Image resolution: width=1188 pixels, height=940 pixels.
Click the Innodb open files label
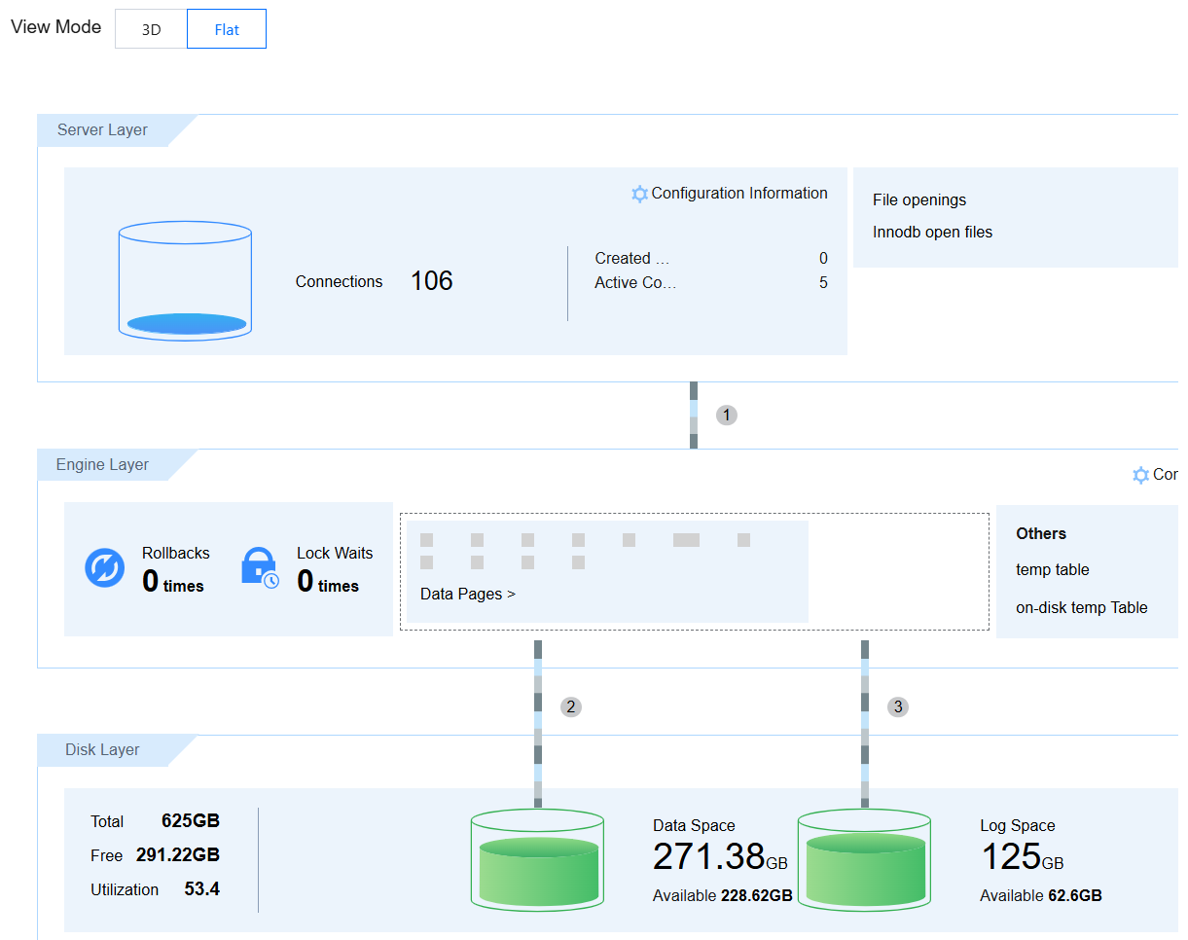[x=932, y=233]
